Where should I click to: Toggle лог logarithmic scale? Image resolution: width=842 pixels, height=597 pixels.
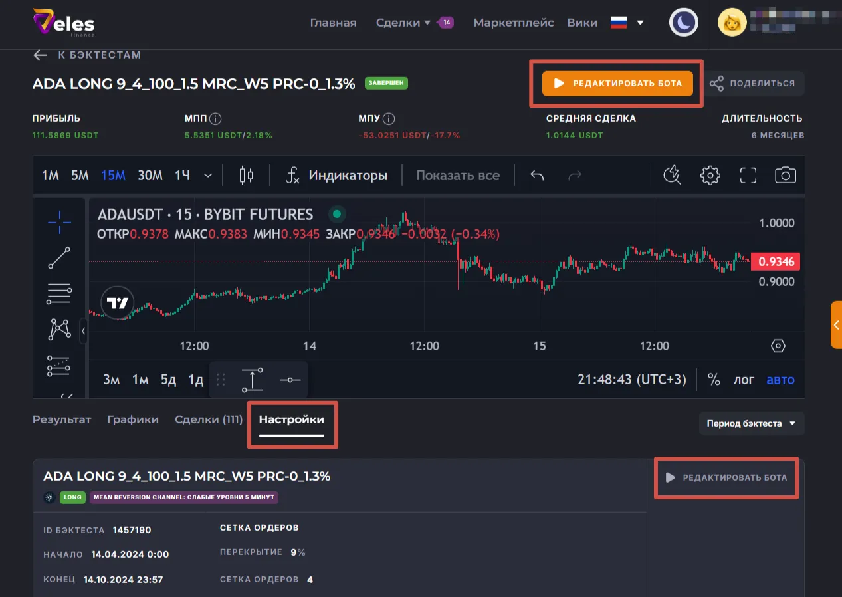click(744, 380)
